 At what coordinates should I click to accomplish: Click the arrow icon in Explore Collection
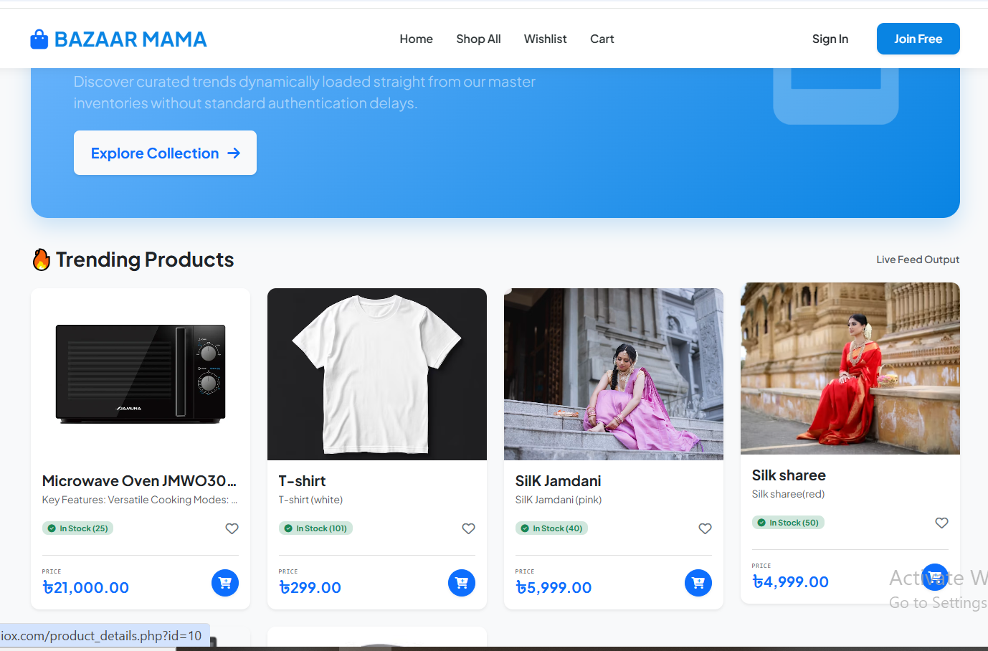(234, 153)
